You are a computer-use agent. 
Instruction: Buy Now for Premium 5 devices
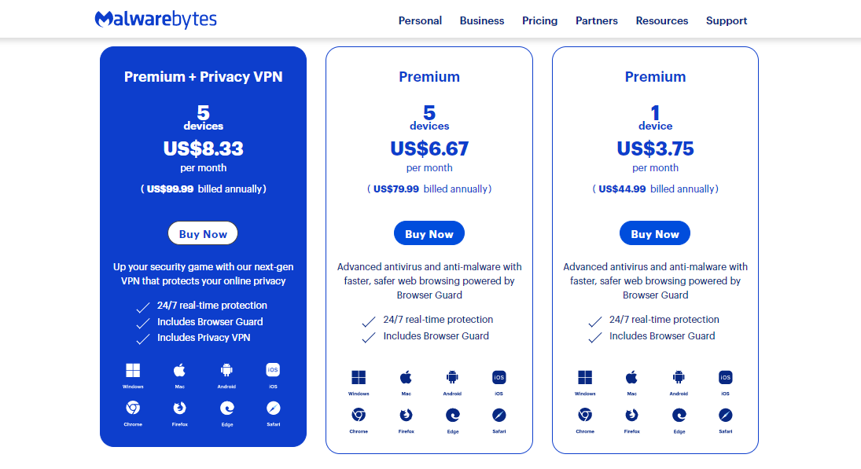[x=429, y=233]
